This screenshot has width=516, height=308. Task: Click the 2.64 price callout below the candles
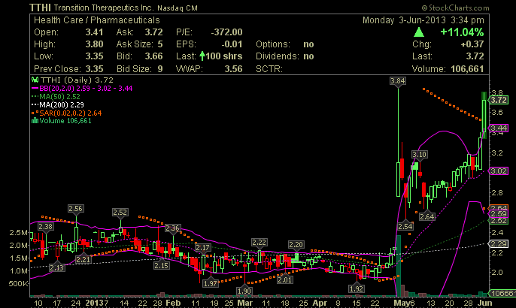427,216
